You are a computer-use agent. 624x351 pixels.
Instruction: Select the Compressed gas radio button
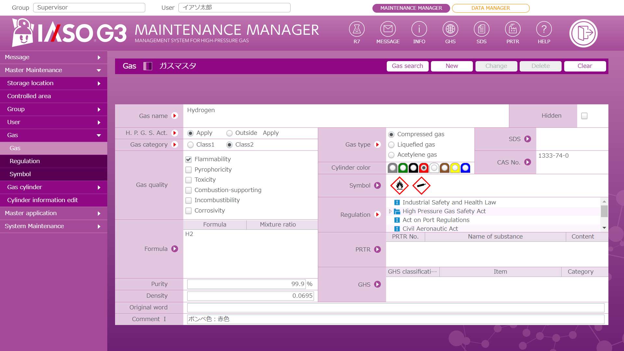391,134
